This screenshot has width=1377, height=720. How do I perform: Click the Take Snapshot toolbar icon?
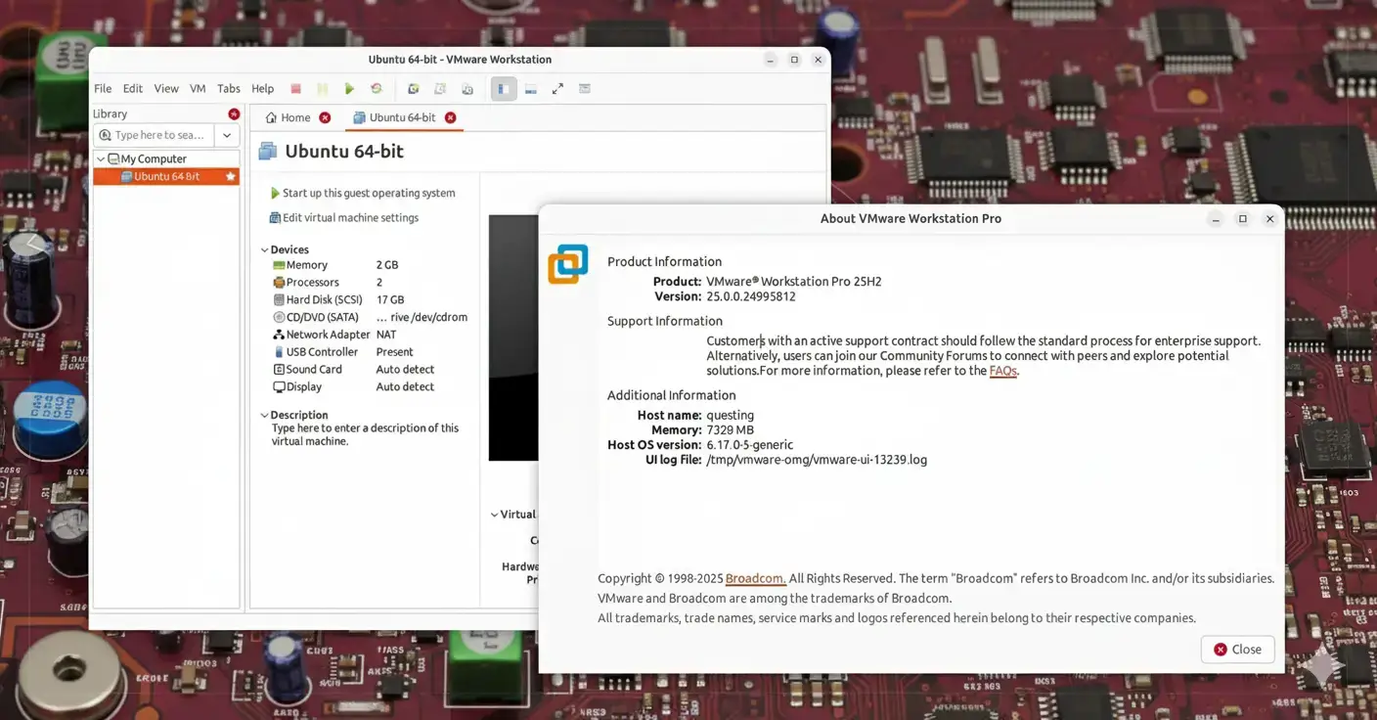(414, 89)
